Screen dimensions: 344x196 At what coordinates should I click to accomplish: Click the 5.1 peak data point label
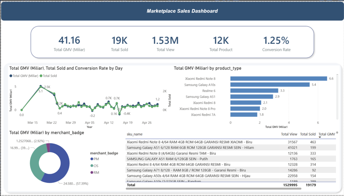pyautogui.click(x=41, y=91)
